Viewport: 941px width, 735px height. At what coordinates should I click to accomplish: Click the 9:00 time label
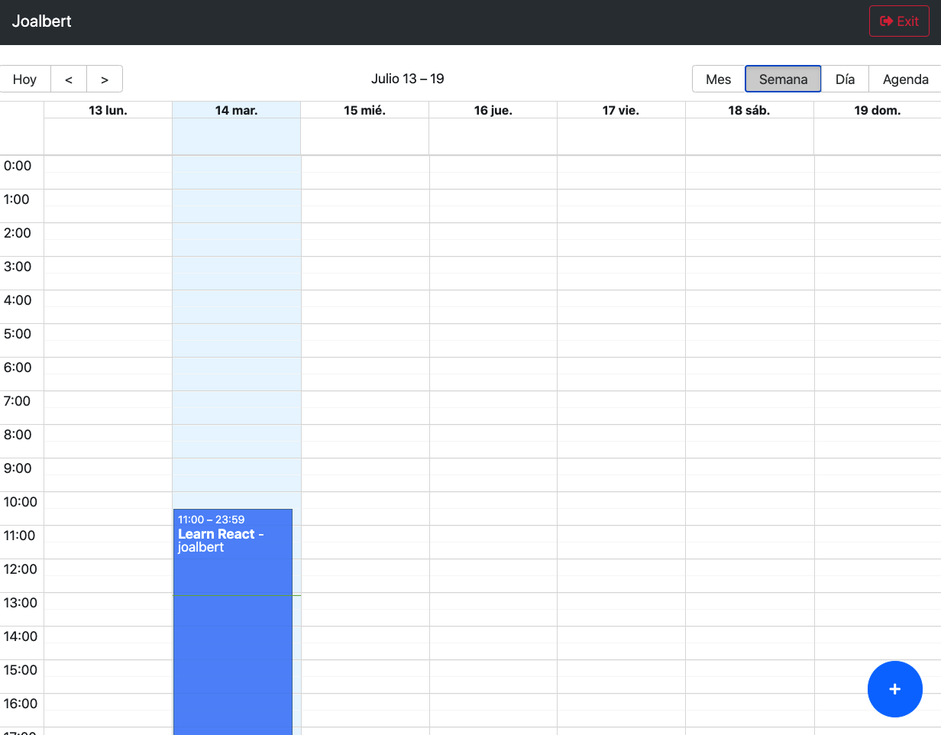tap(18, 468)
